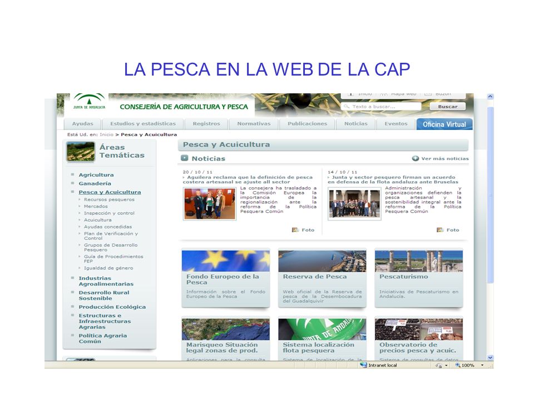Select Industrias Agroalimentarias in sidebar
Viewport: 534px width, 400px height.
(x=106, y=281)
